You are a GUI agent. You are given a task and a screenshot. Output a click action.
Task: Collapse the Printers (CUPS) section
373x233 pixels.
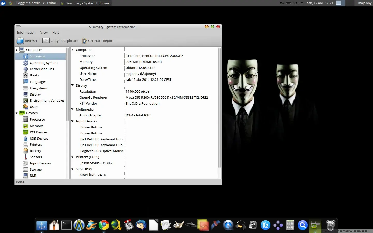click(x=73, y=157)
